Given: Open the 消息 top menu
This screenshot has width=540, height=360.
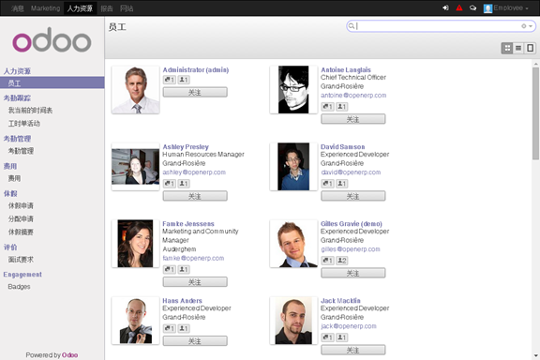Looking at the screenshot, I should tap(17, 8).
